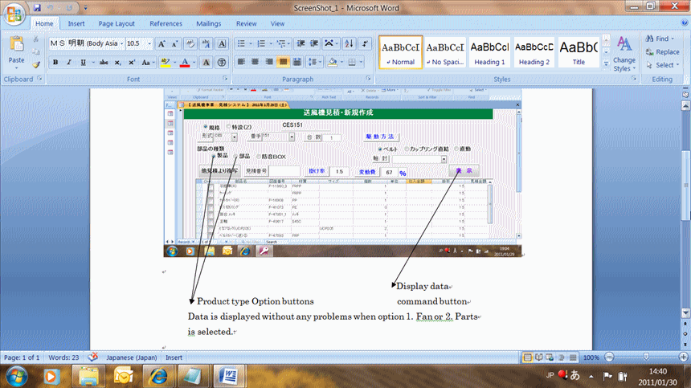Sort the selected text
This screenshot has width=691, height=388.
(x=349, y=43)
